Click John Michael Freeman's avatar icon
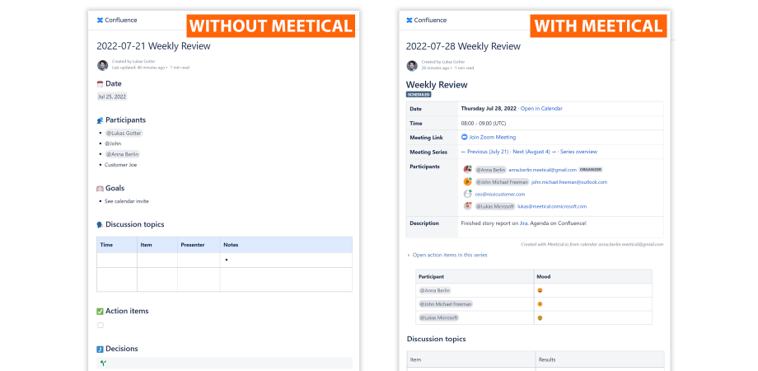758x371 pixels. pyautogui.click(x=467, y=182)
